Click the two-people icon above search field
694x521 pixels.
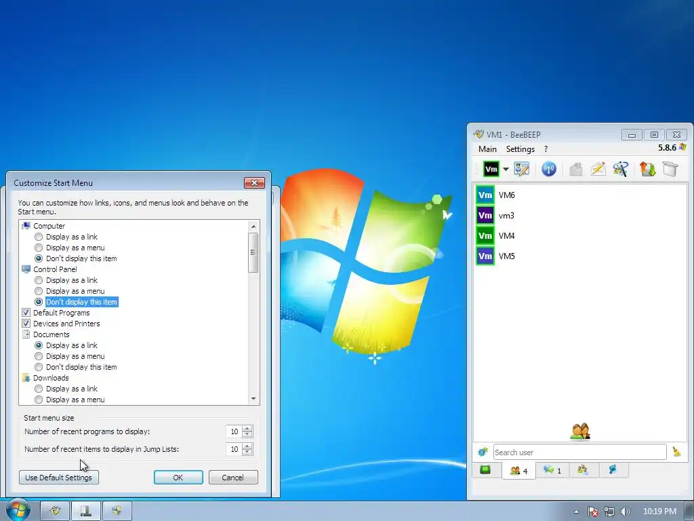click(x=580, y=431)
